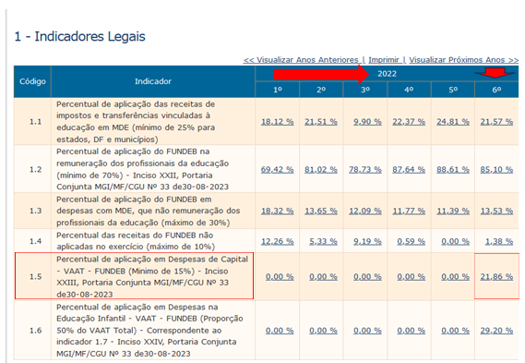
Task: Click the 29,20 % value in row 1.6
Action: click(496, 331)
